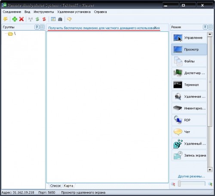
Task: Click the Адрес: 31.162.19.218 status text
Action: (x=18, y=193)
